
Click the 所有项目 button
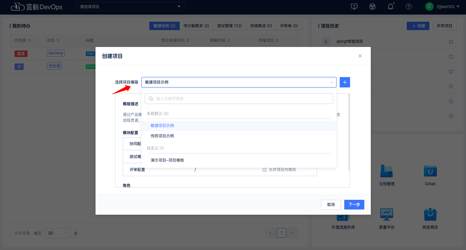click(x=445, y=26)
